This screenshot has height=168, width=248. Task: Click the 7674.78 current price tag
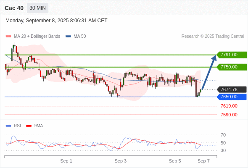[232, 89]
